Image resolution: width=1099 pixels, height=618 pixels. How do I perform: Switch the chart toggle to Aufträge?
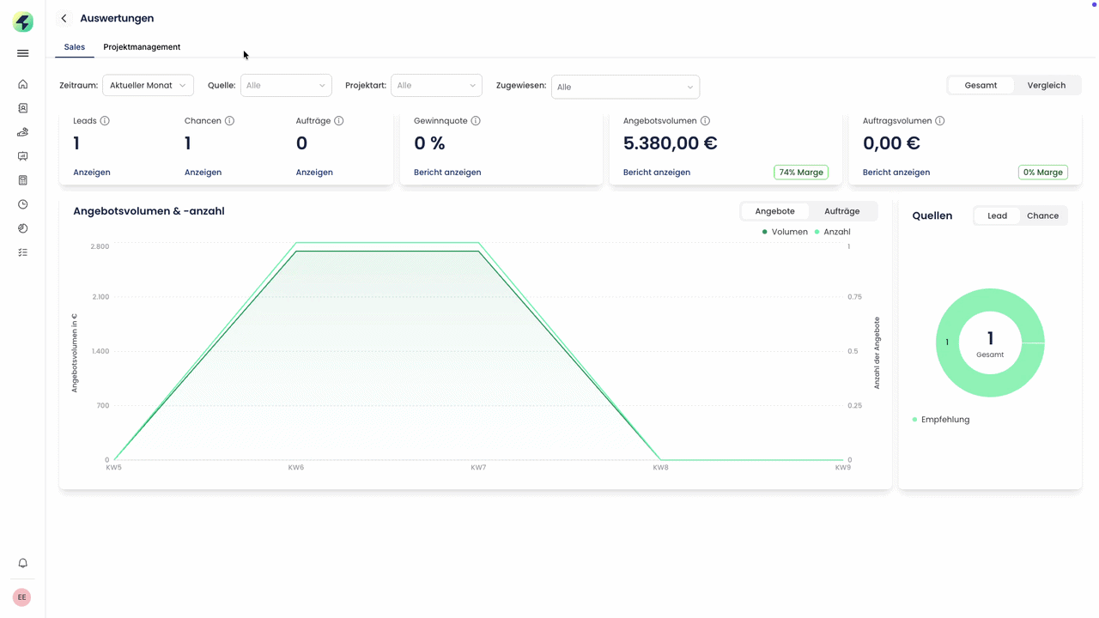(841, 211)
